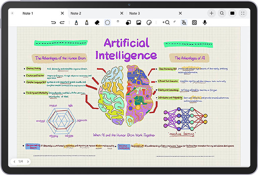Select the pen tool
The width and height of the screenshot is (258, 175).
click(76, 23)
